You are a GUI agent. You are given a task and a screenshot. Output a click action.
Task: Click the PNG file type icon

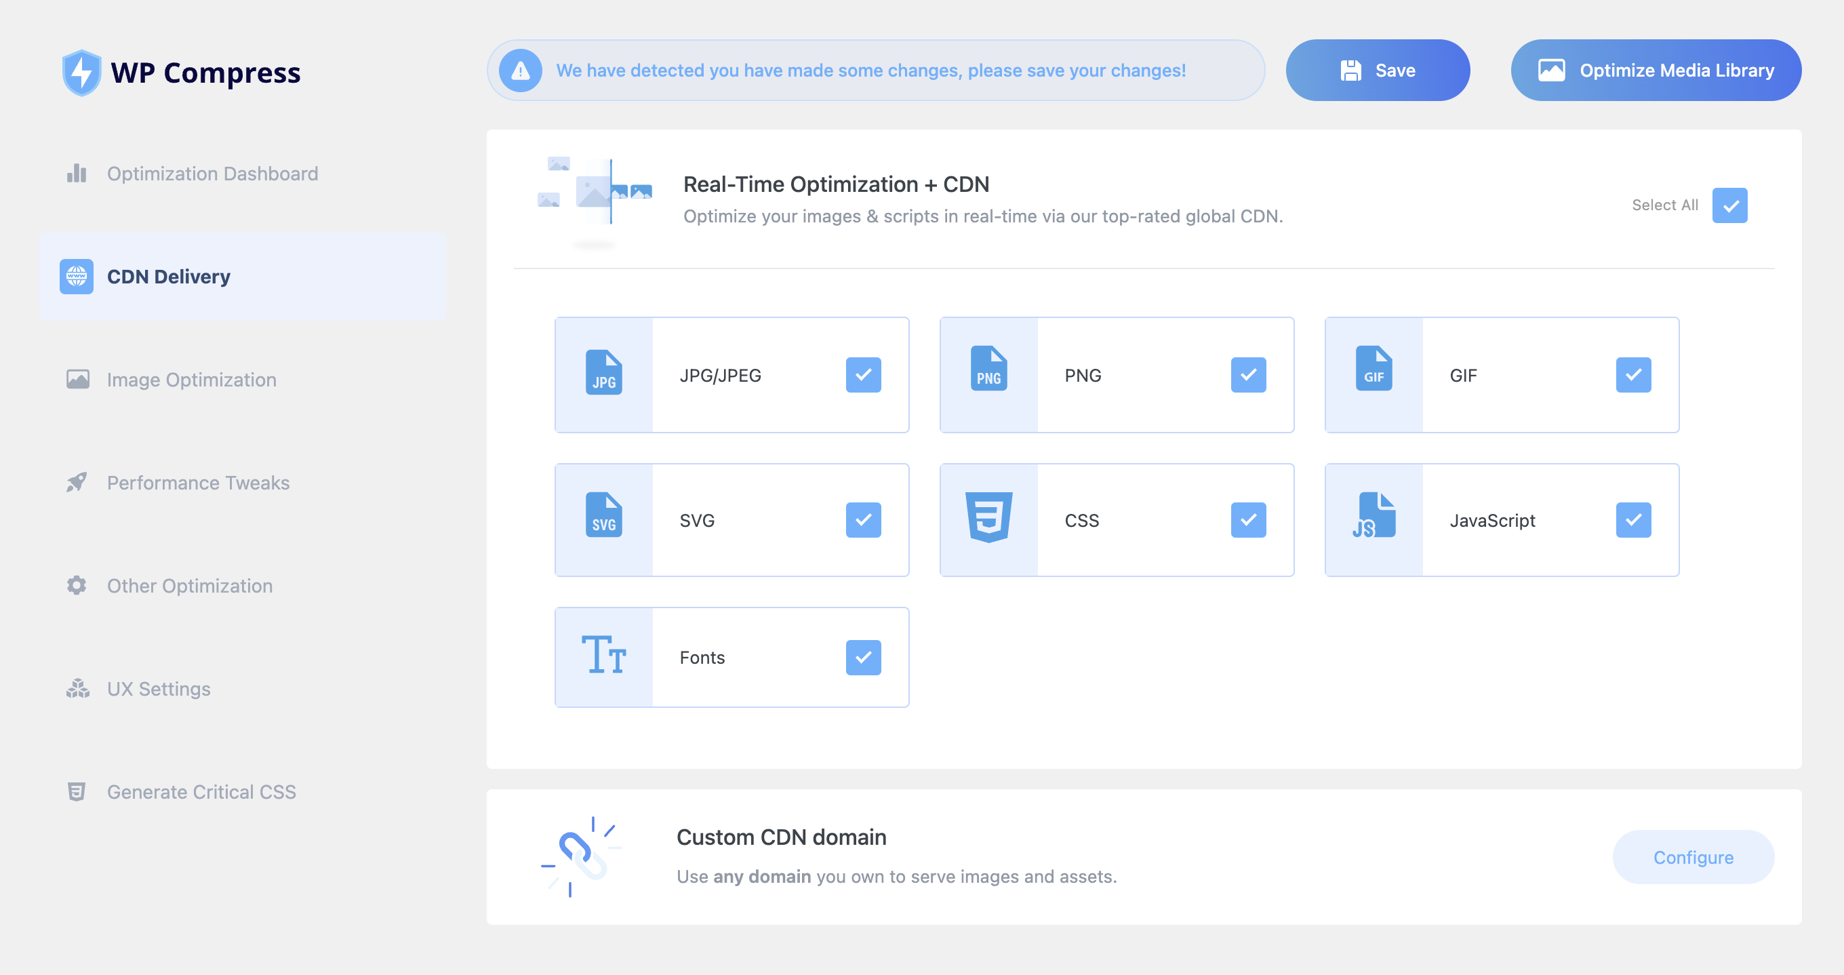point(988,369)
